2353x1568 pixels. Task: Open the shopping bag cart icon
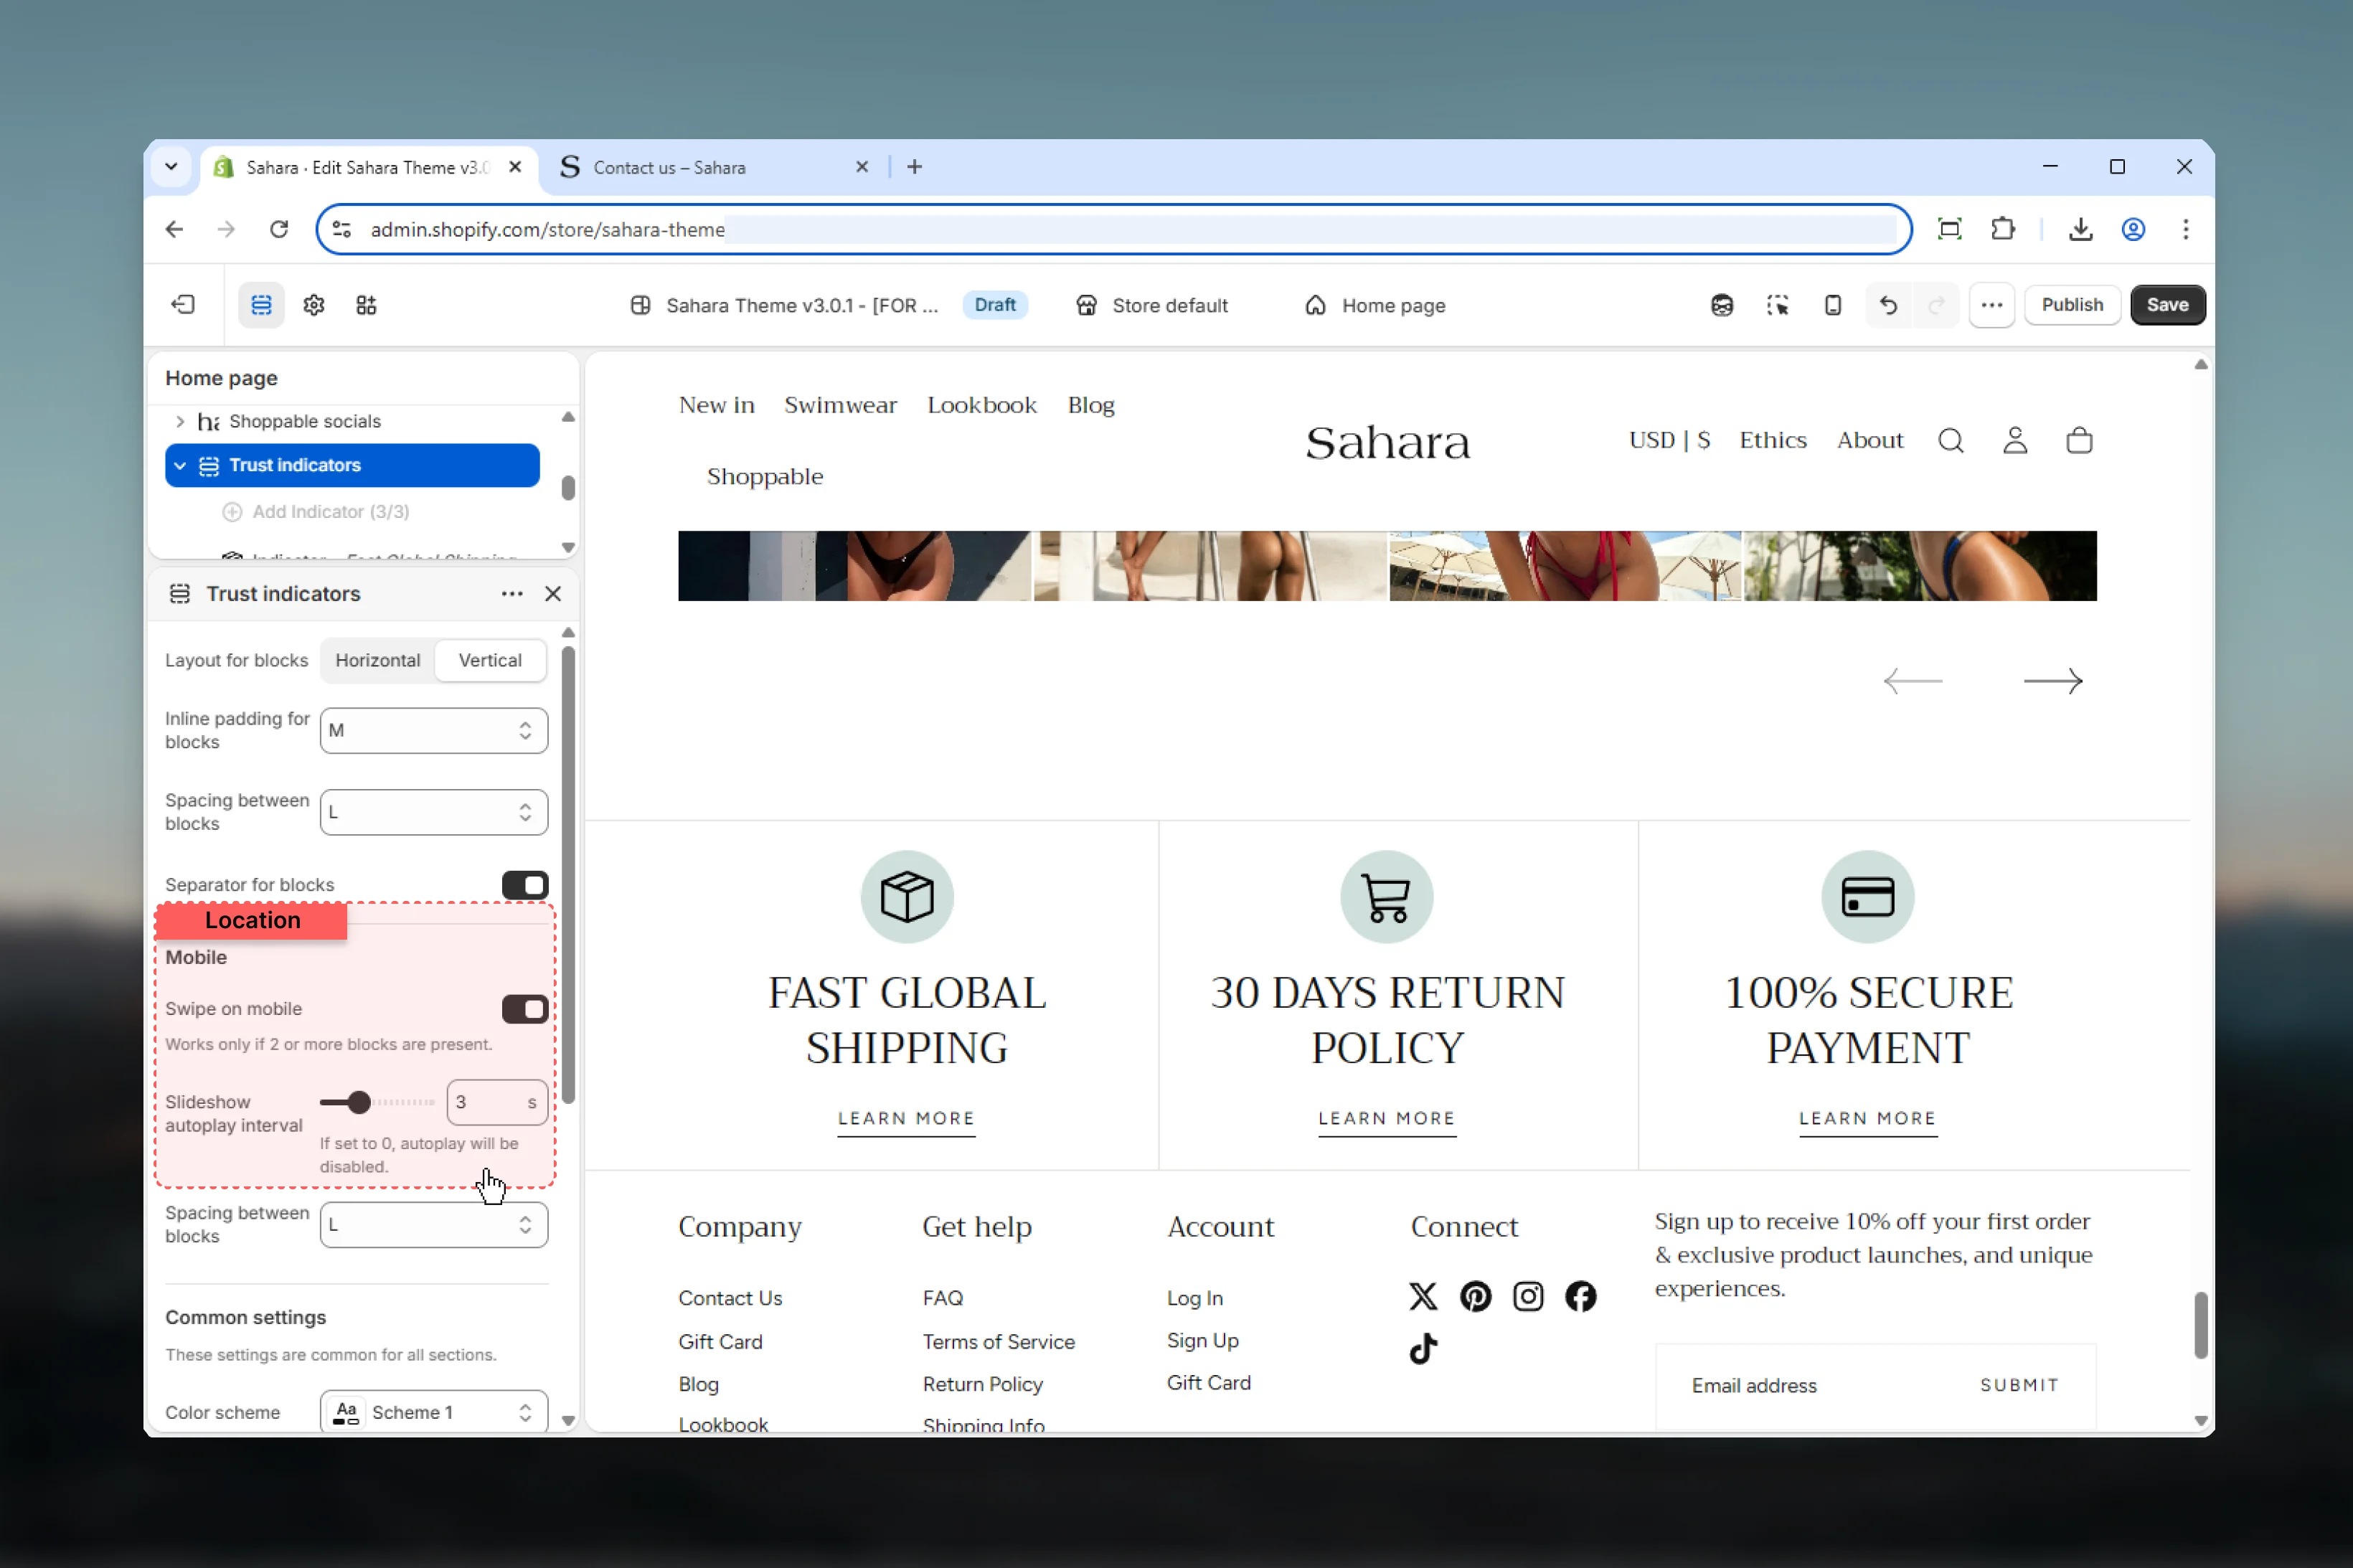[2079, 440]
